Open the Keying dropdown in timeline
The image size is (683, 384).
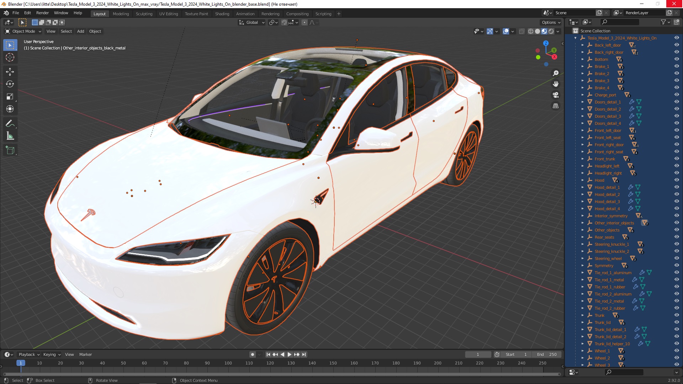point(52,354)
